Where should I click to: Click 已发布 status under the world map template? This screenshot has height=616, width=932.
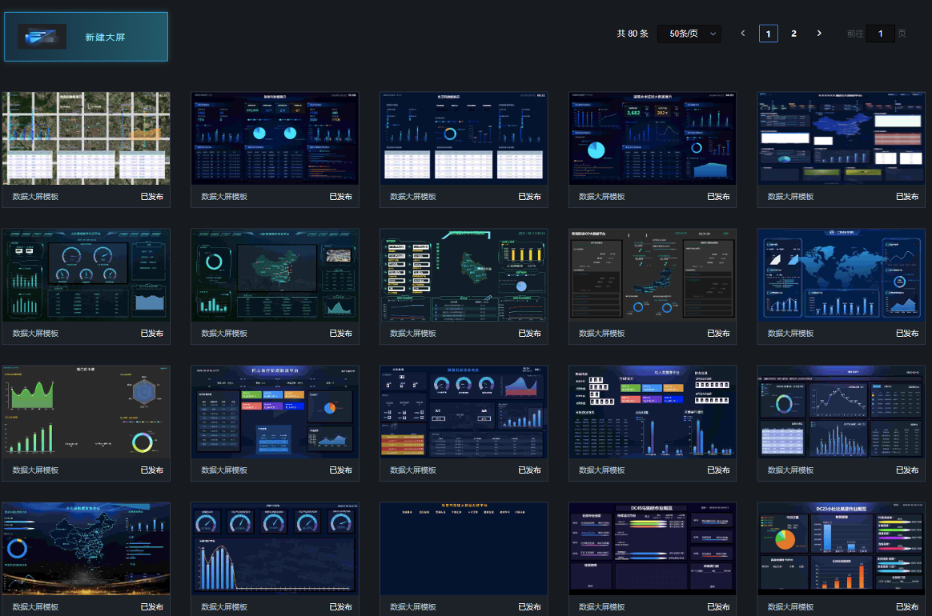[907, 334]
